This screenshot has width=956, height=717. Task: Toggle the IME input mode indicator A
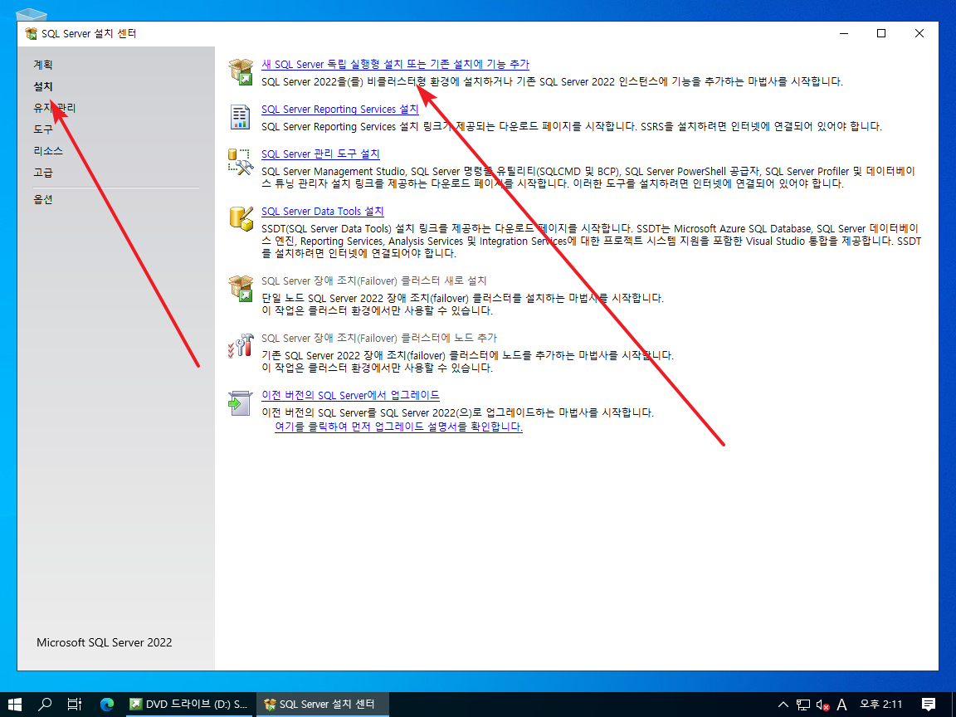pyautogui.click(x=842, y=705)
